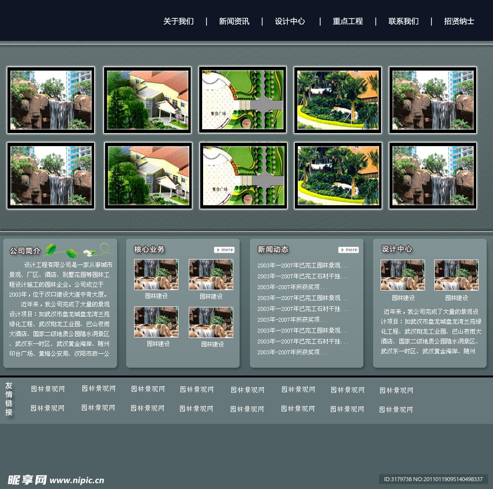
Task: Open the 关于我们 navigation menu item
Action: pyautogui.click(x=177, y=21)
